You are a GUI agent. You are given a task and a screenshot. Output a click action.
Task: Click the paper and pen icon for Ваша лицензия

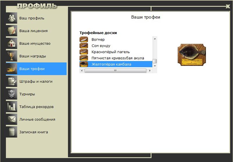point(12,31)
